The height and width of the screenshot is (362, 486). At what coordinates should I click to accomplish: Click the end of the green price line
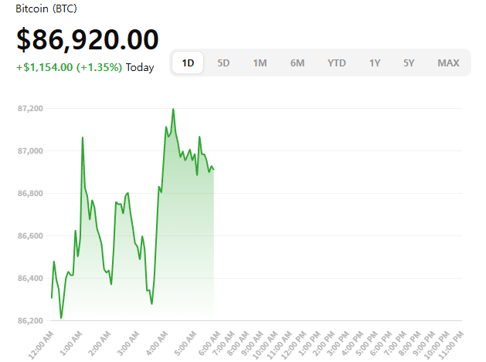213,169
